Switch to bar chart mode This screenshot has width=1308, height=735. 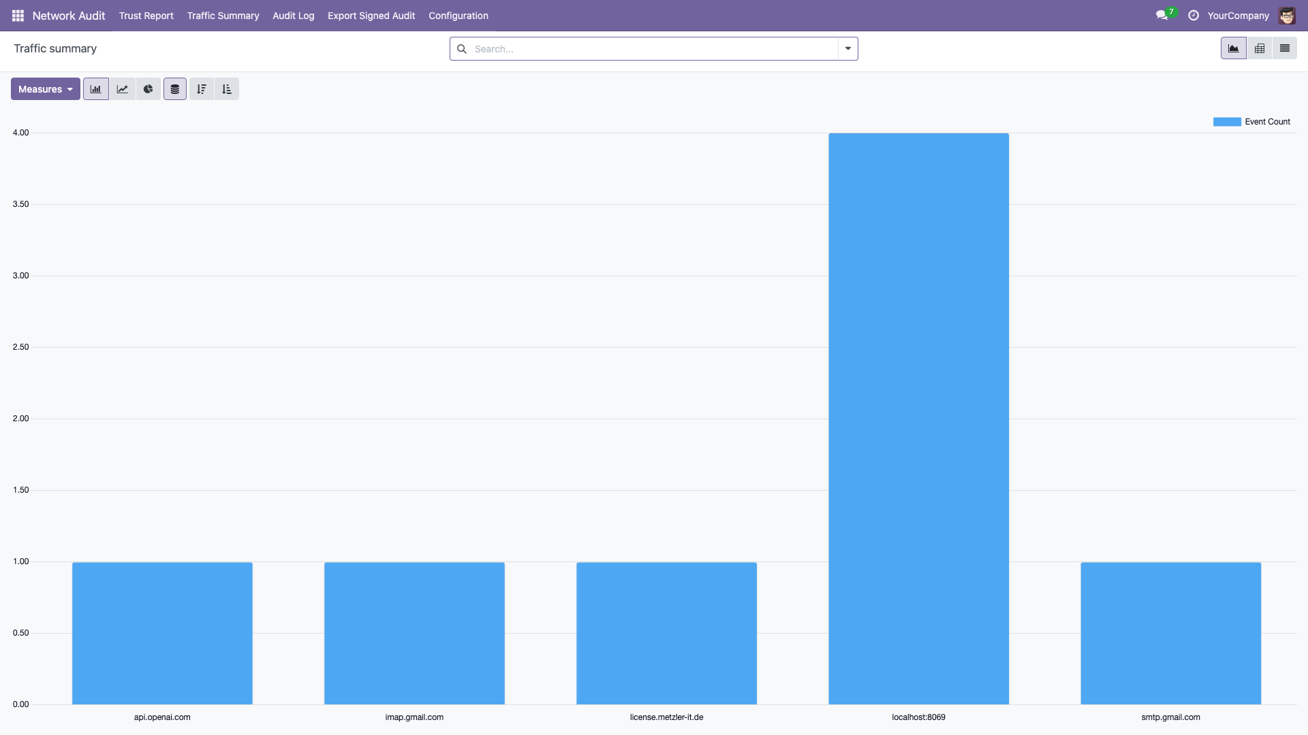coord(96,89)
